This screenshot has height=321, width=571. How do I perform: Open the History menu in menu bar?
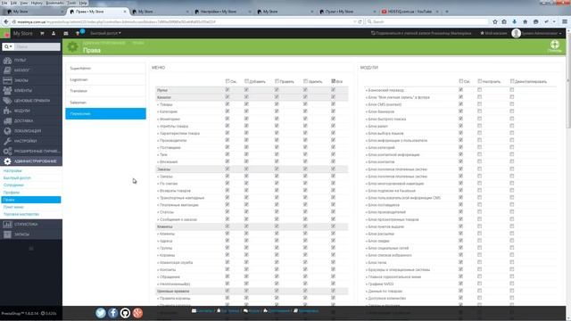coord(37,3)
